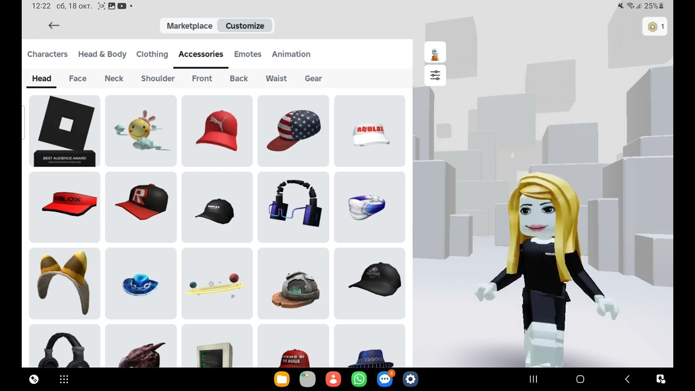The width and height of the screenshot is (695, 391).
Task: Equip the red and black R cap
Action: pos(141,207)
